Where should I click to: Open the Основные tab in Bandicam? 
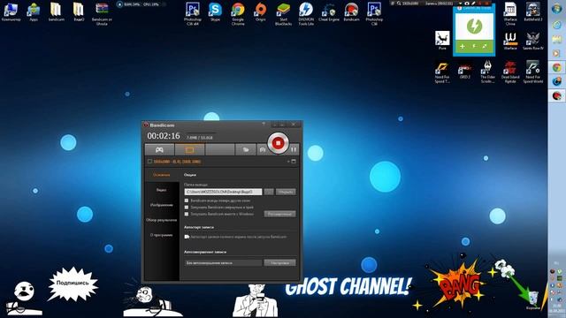click(x=161, y=175)
